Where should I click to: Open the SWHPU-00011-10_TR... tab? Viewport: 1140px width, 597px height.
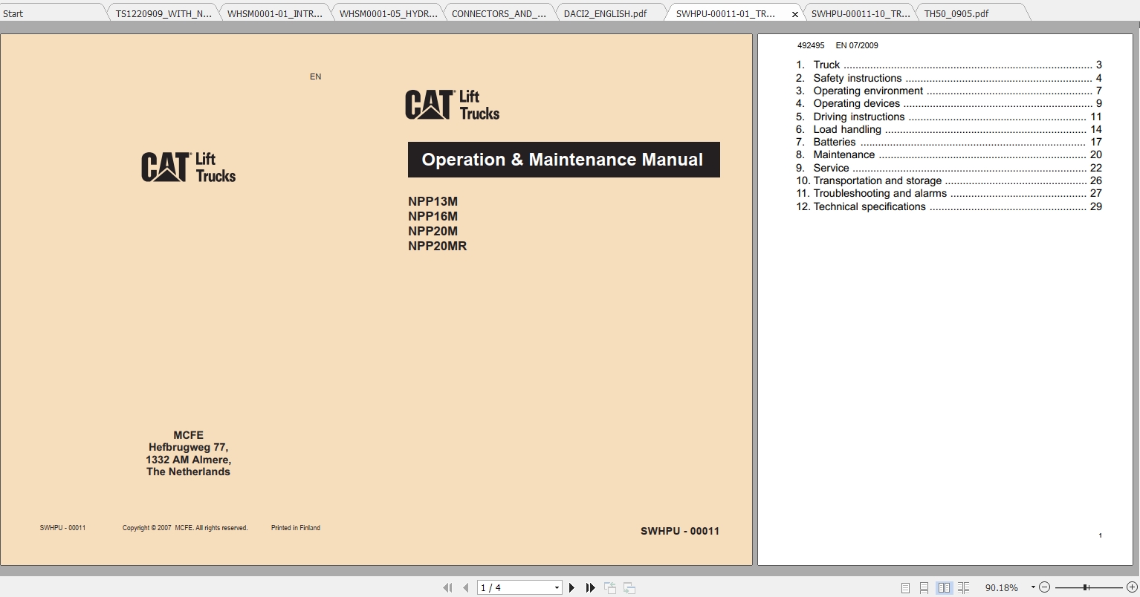coord(860,13)
